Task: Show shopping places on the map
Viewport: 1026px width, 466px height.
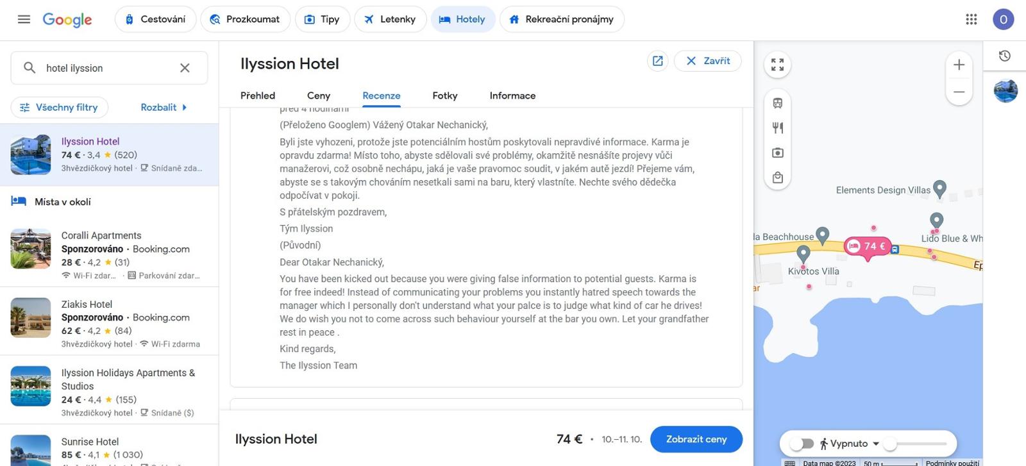Action: click(778, 178)
